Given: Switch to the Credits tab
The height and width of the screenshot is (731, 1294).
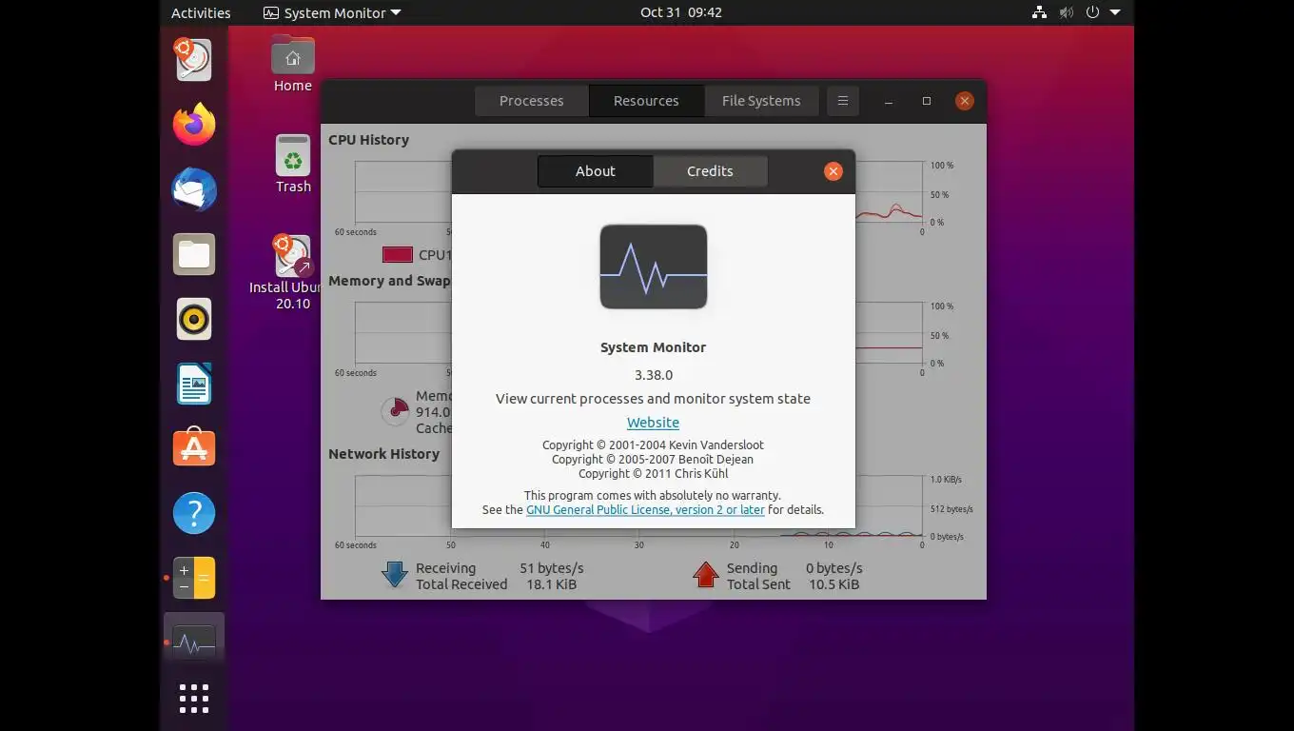Looking at the screenshot, I should pos(710,171).
